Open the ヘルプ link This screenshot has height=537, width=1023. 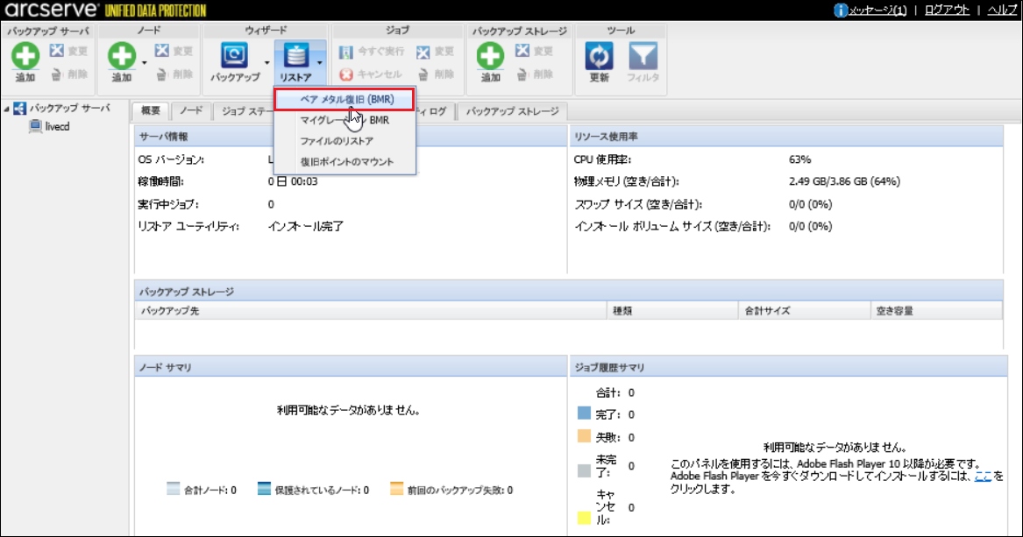(1003, 10)
